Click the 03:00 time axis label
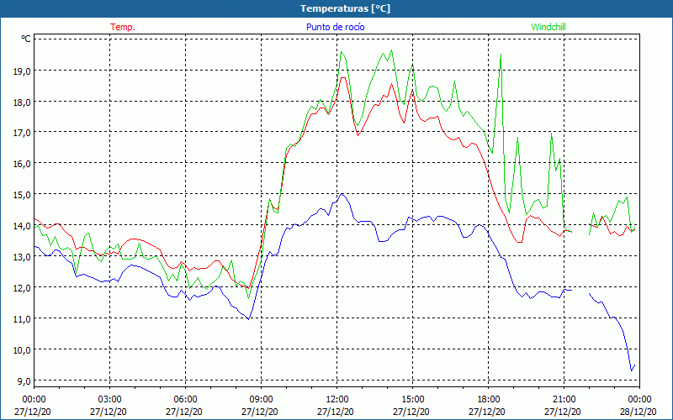 [110, 400]
